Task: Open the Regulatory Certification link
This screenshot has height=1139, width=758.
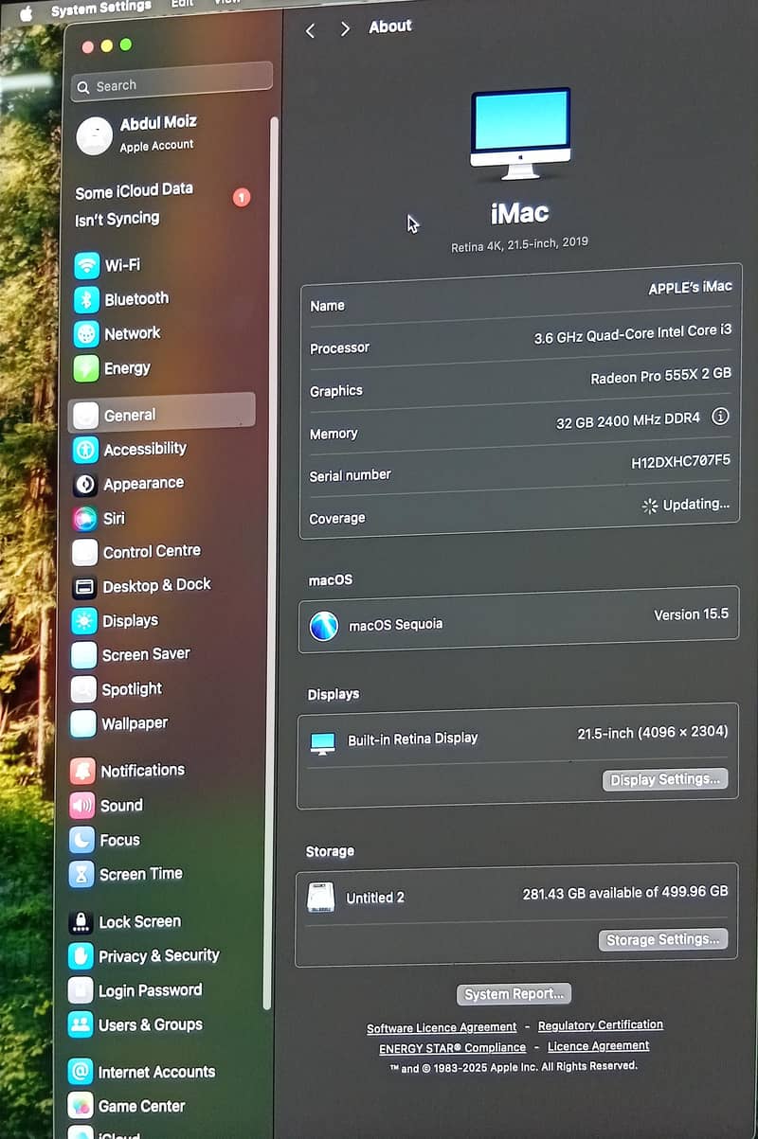Action: (x=601, y=1025)
